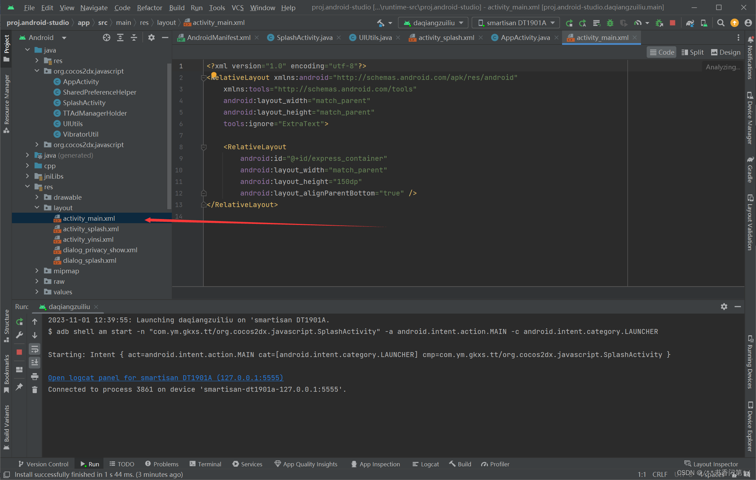756x480 pixels.
Task: Click Select Opened File target icon
Action: click(x=106, y=37)
